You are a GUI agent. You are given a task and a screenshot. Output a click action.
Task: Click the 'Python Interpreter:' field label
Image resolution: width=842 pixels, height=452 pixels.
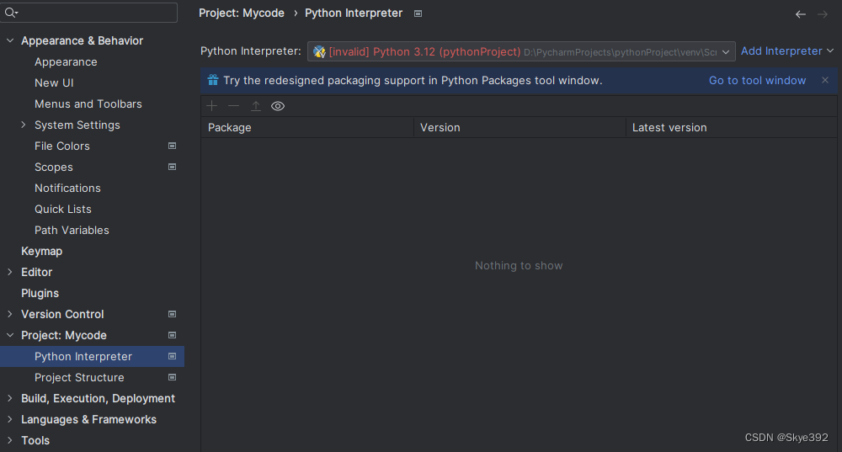tap(251, 51)
